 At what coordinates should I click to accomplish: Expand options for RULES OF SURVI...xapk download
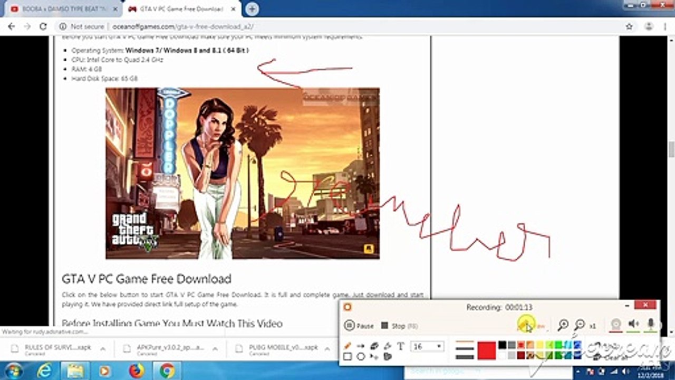click(x=103, y=349)
